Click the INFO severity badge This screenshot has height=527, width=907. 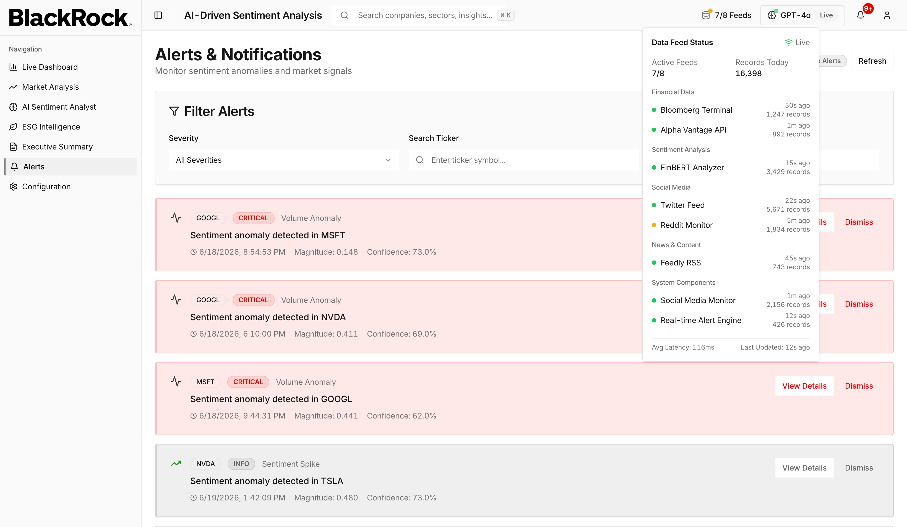[241, 464]
